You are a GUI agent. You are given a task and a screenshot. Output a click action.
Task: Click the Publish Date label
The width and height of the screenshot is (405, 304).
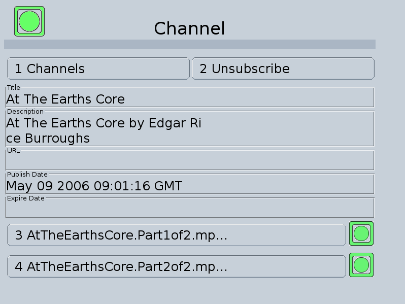pyautogui.click(x=27, y=175)
